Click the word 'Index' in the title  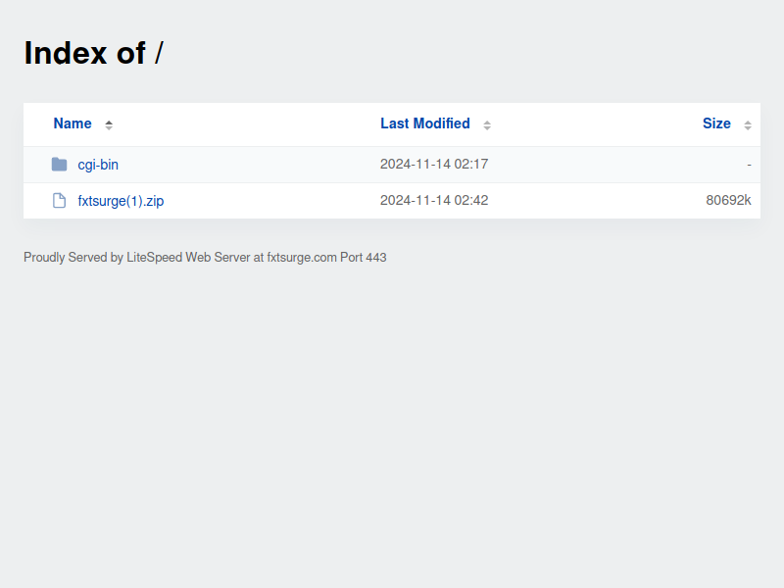tap(65, 53)
